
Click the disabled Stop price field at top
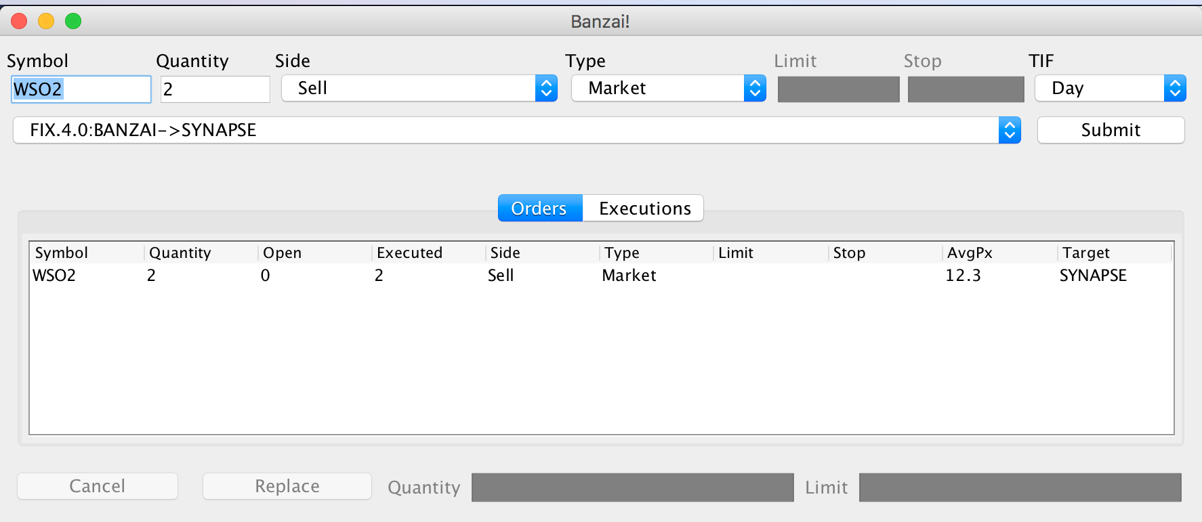coord(966,89)
